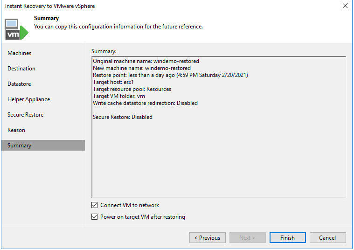Viewport: 354px width, 250px height.
Task: Uncheck Connect VM to network
Action: point(95,205)
